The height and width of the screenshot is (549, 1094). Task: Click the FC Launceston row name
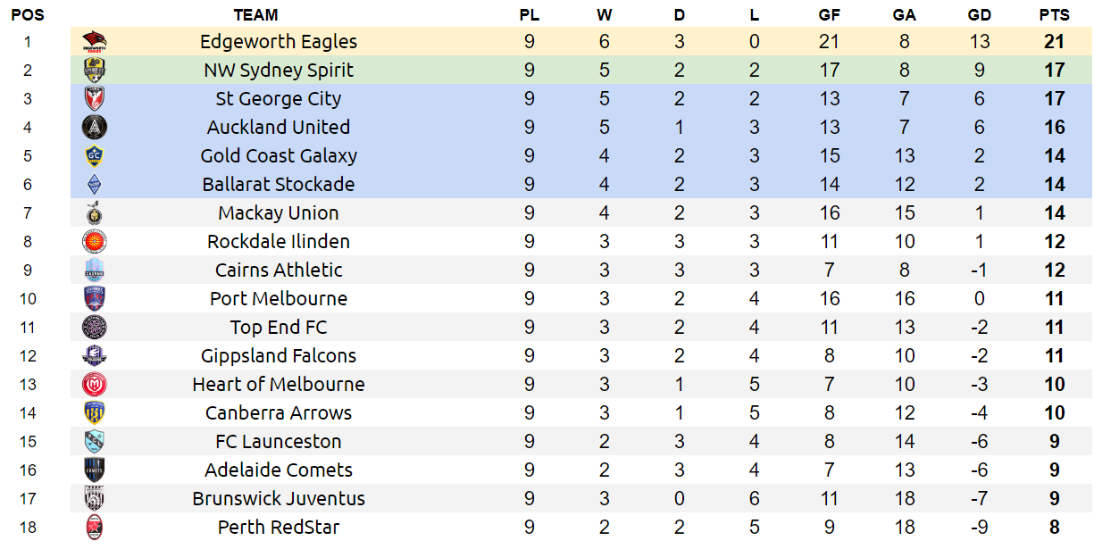tap(279, 441)
